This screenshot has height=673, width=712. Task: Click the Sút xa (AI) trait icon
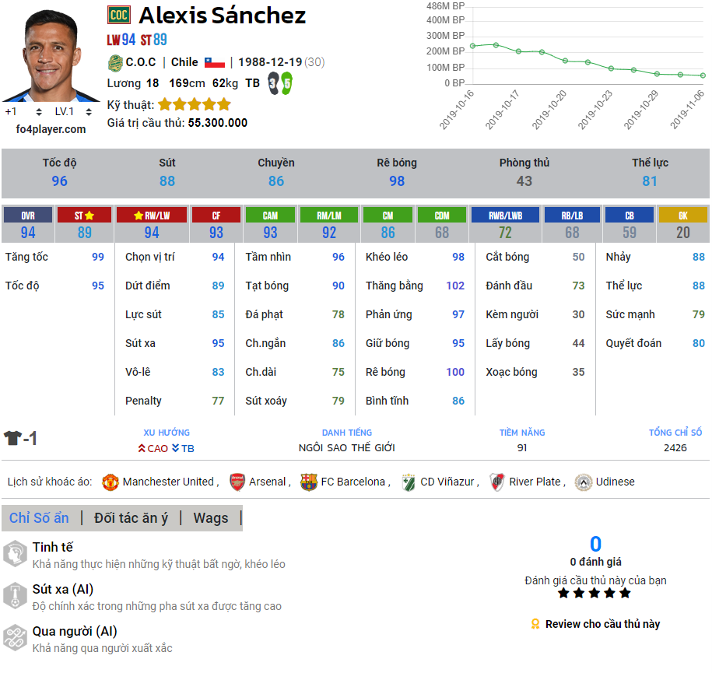pyautogui.click(x=16, y=596)
